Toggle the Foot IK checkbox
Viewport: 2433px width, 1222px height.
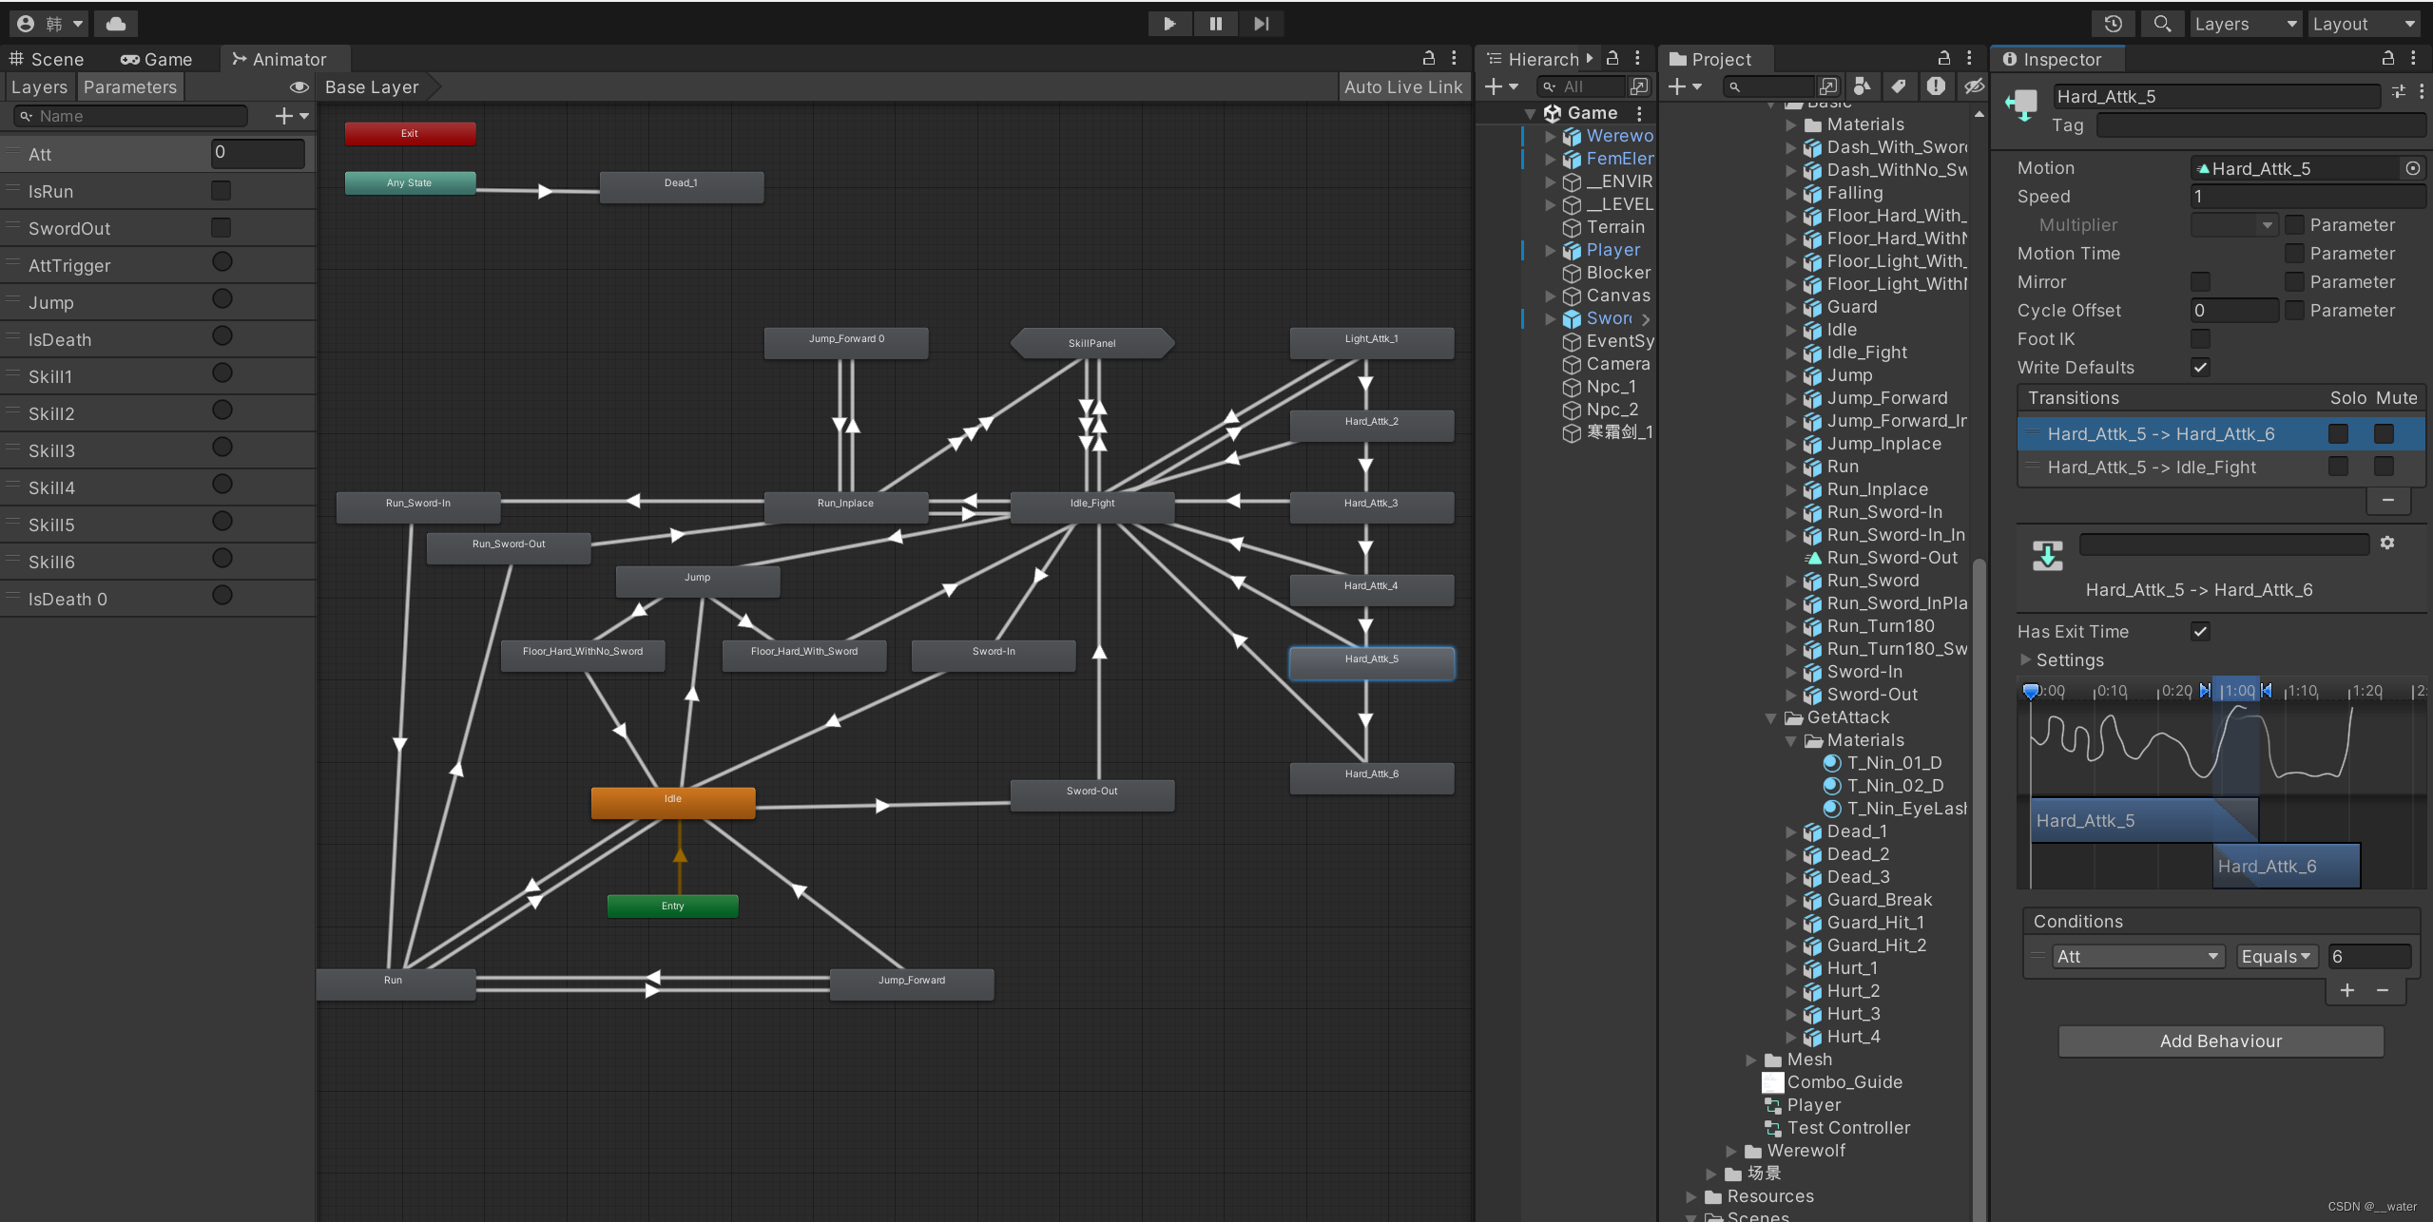click(x=2200, y=338)
